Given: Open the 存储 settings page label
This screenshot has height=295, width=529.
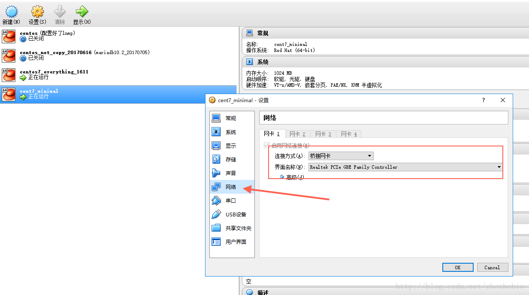Looking at the screenshot, I should (x=231, y=159).
